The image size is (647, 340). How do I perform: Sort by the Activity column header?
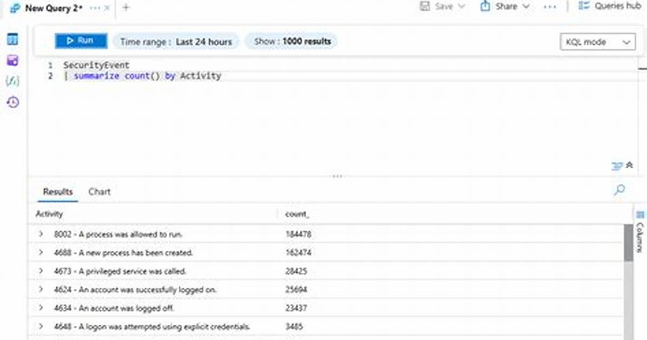49,214
